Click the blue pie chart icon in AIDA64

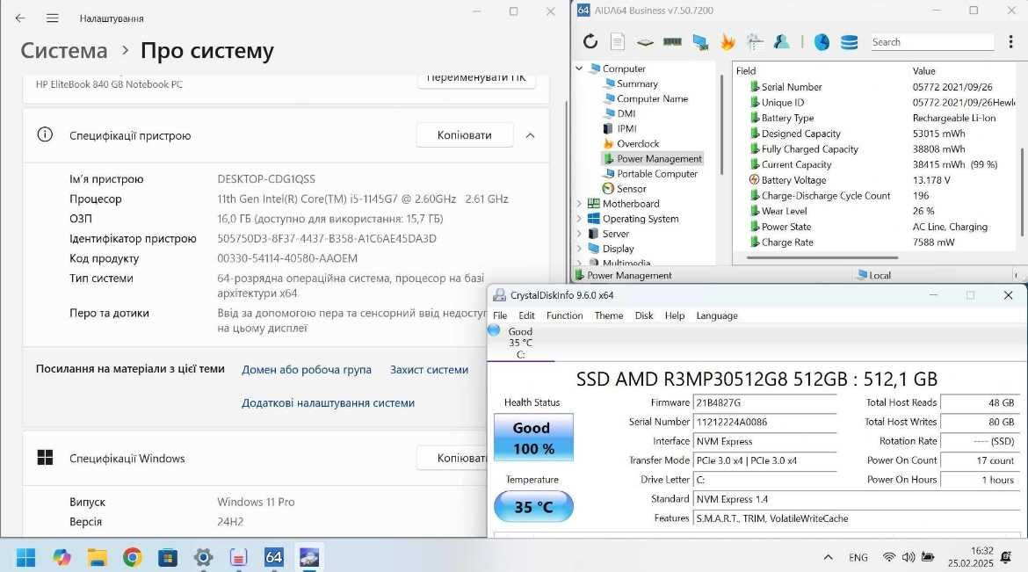[822, 41]
